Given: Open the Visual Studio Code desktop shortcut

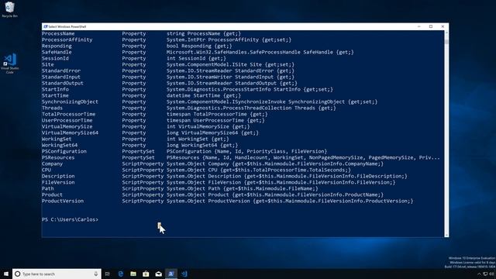Looking at the screenshot, I should point(10,64).
